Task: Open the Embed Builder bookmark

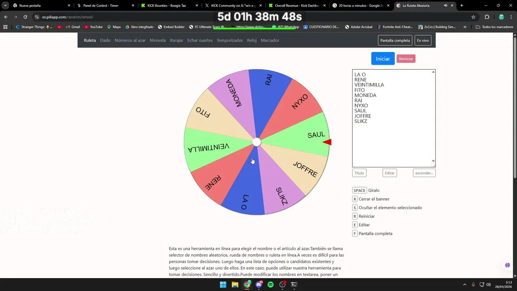Action: coord(171,27)
